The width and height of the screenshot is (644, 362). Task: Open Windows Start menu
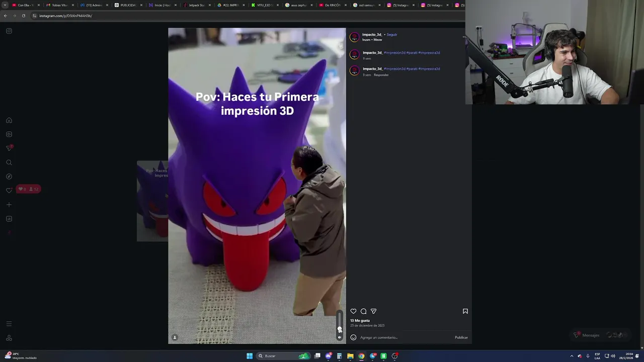tap(250, 356)
